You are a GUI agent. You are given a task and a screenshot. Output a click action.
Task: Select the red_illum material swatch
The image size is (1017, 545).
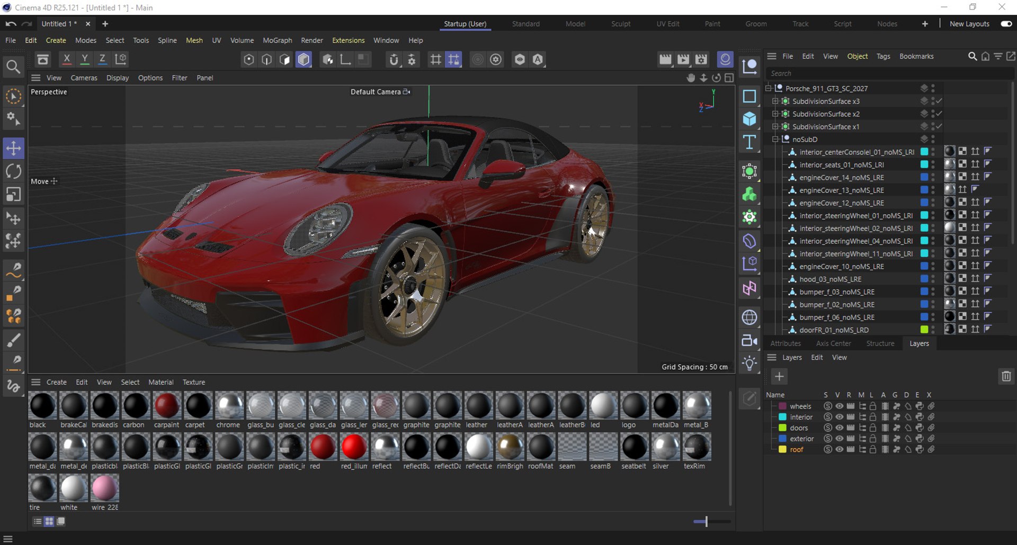354,447
